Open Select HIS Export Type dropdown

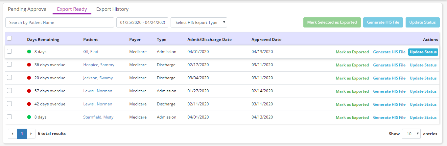[x=199, y=23]
